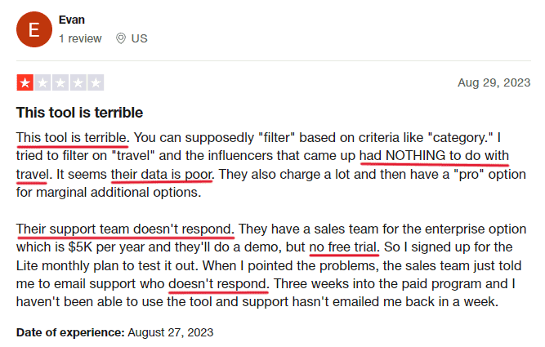Click the second grey rating star
The height and width of the screenshot is (347, 545).
click(x=42, y=82)
